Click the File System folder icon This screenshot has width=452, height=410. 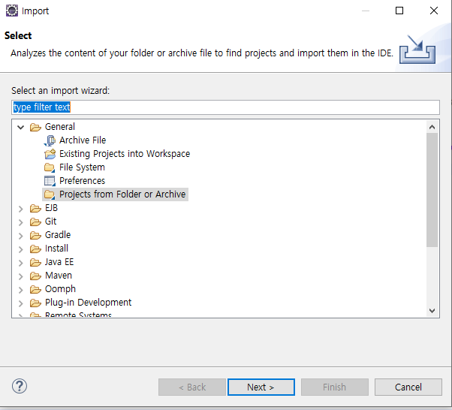pos(50,167)
